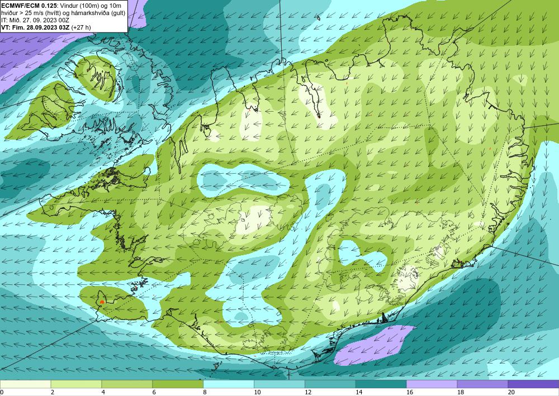The image size is (559, 396).
Task: Click the 18–20 m/s purple legend swatch
Action: click(483, 384)
